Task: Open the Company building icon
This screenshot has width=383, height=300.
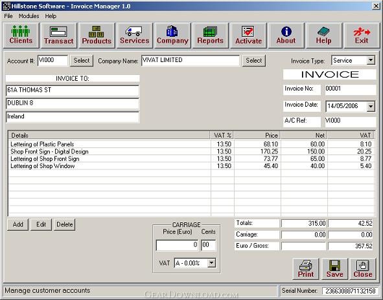Action: pyautogui.click(x=172, y=36)
